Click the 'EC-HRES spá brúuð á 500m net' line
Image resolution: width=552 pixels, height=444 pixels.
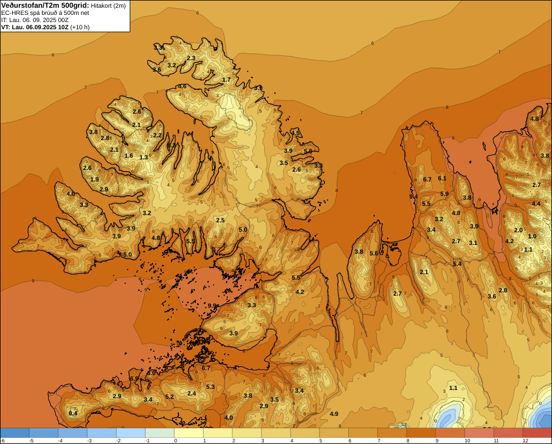tap(45, 13)
